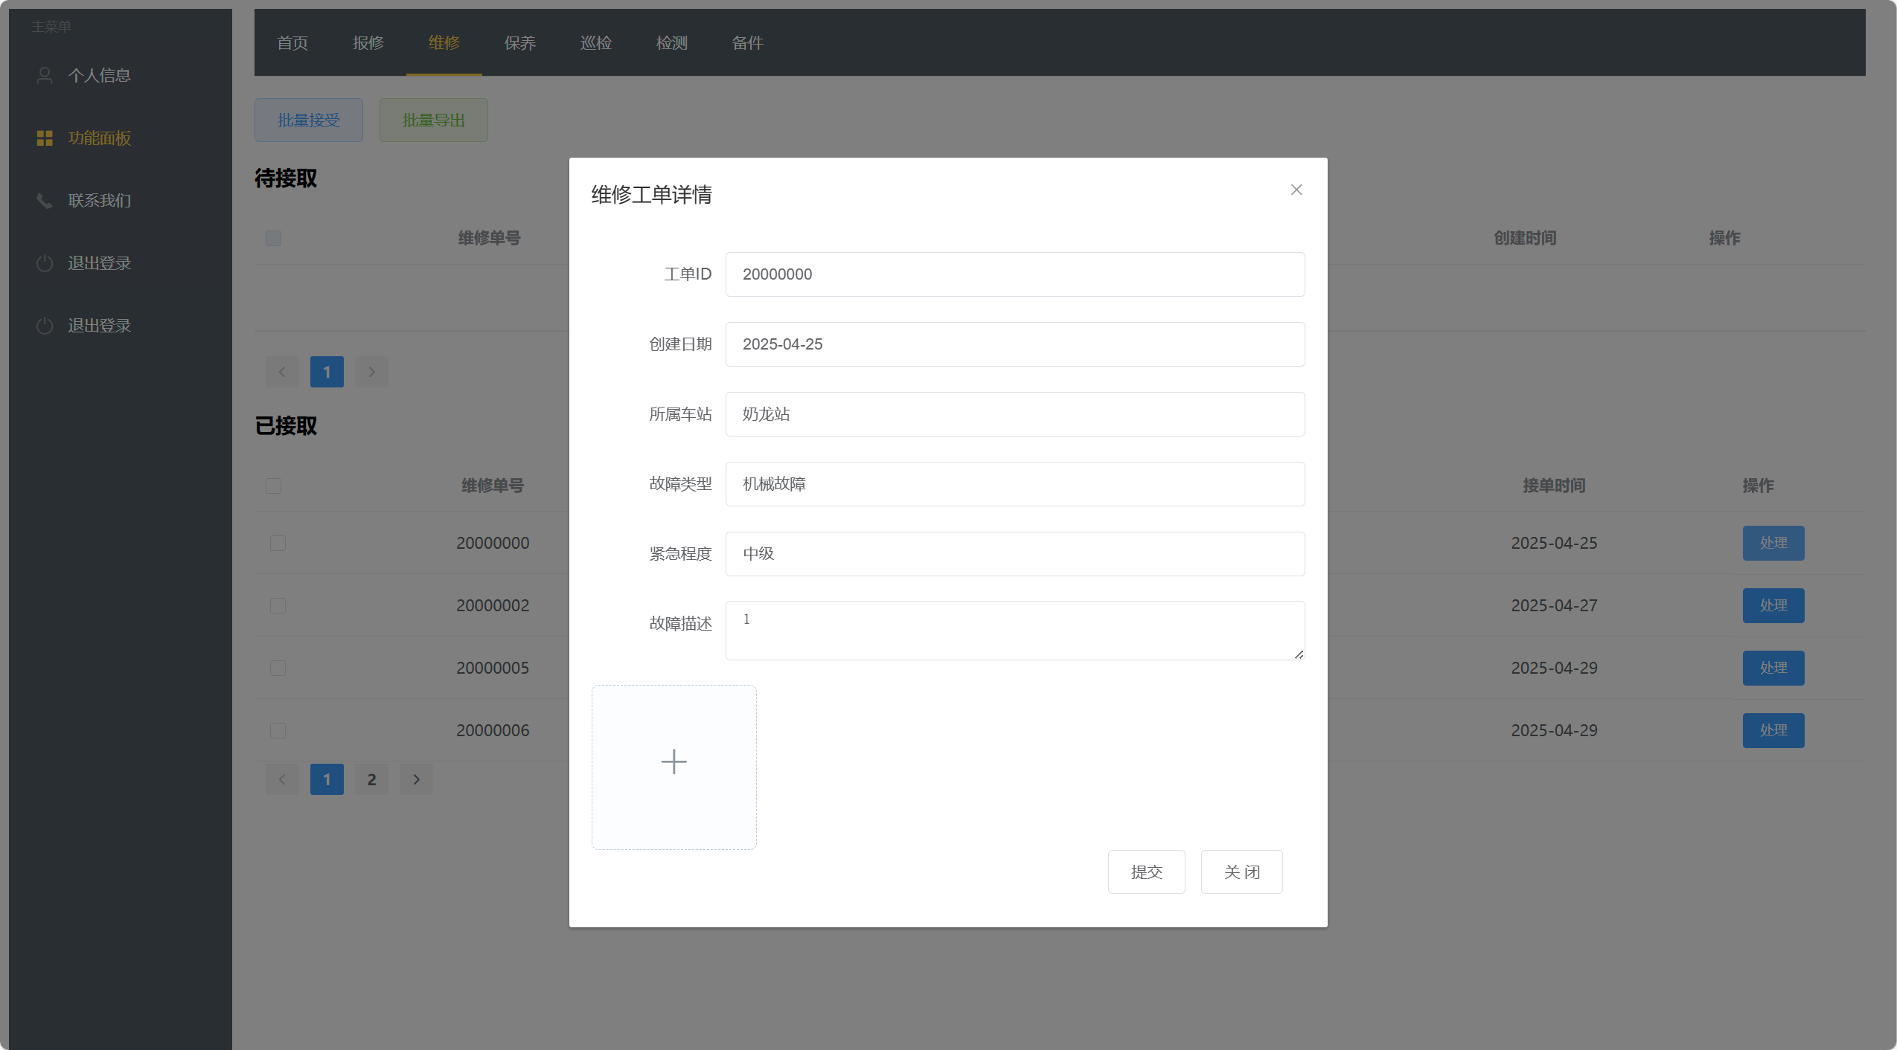Open the 故障类型 field showing 机械故障

(1014, 484)
